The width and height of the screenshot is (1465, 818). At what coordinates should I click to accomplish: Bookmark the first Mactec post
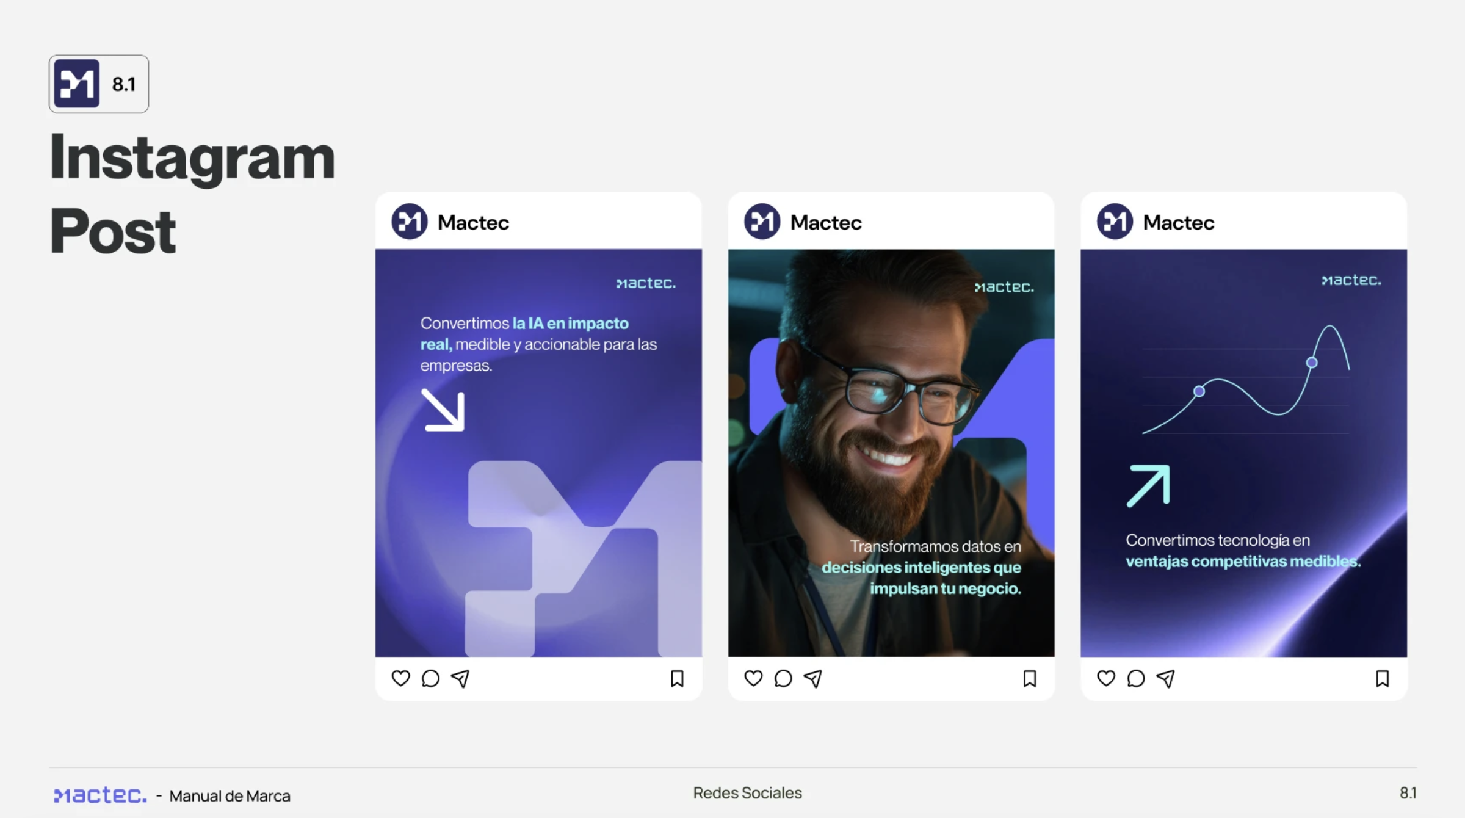point(677,678)
